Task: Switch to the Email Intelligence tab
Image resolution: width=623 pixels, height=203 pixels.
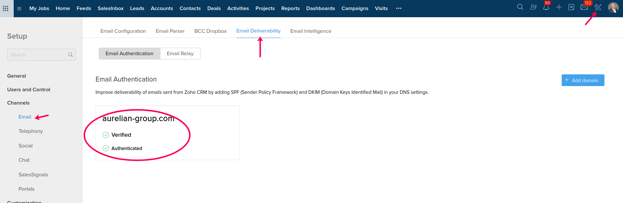Action: pyautogui.click(x=311, y=31)
